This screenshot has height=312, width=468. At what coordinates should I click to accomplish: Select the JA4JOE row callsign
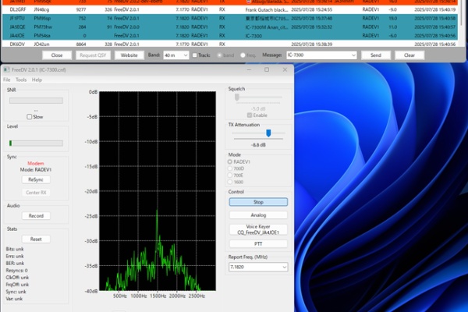(x=17, y=36)
